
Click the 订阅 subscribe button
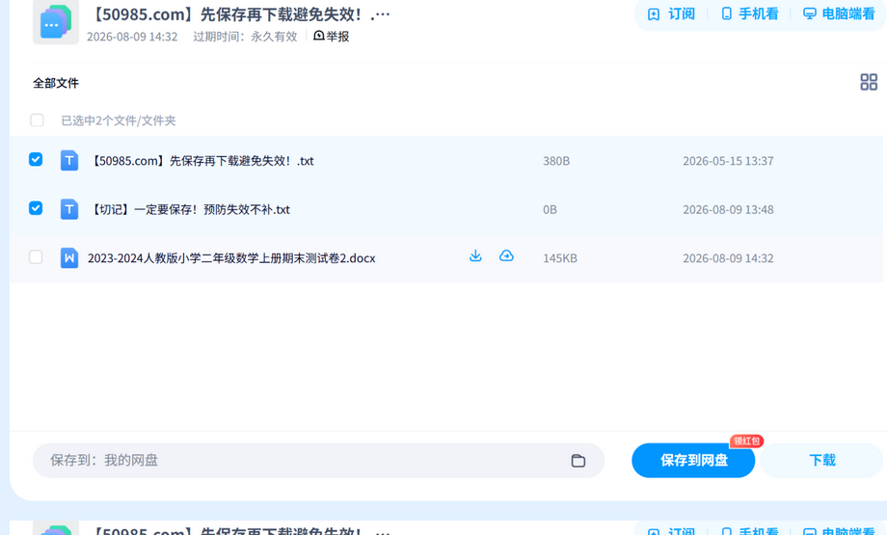click(x=671, y=14)
